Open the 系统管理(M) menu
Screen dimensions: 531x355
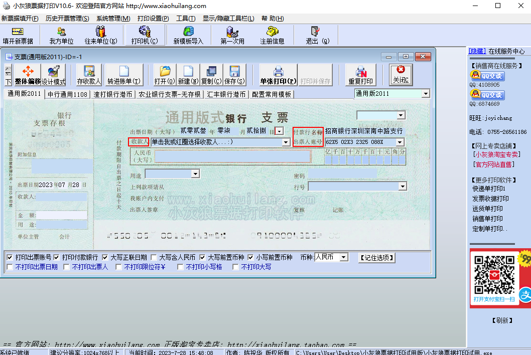pyautogui.click(x=113, y=18)
